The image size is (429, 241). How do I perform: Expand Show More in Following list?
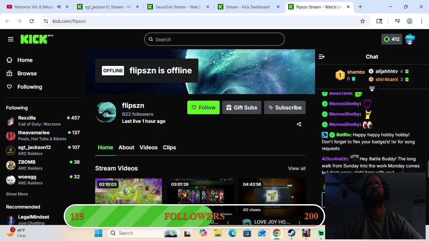click(x=17, y=194)
